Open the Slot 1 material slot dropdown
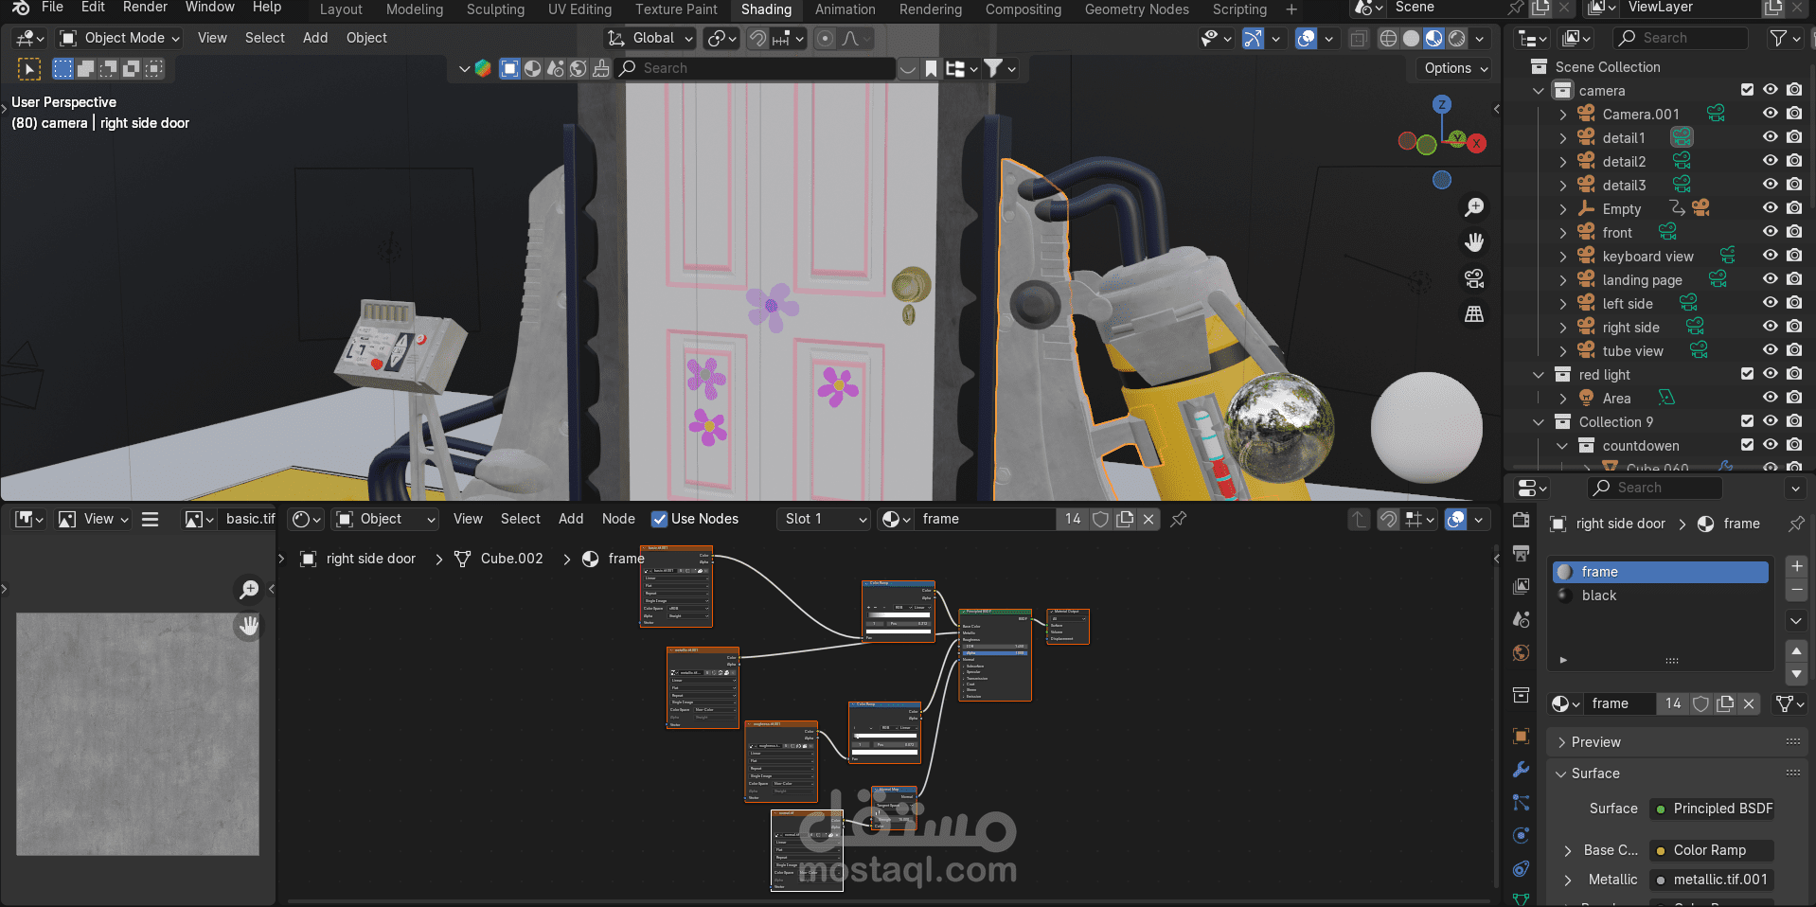 coord(824,519)
